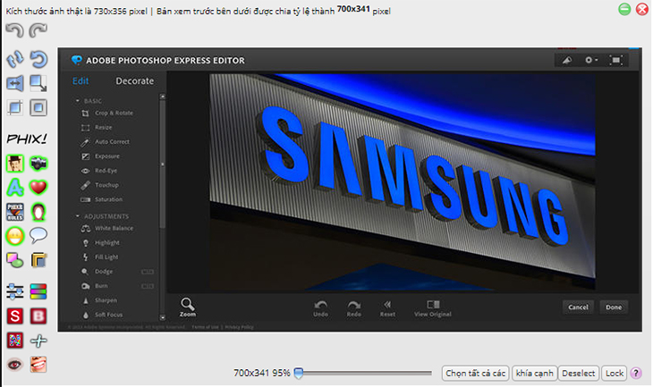The height and width of the screenshot is (387, 653).
Task: Click the colorful noise N icon
Action: pos(15,341)
